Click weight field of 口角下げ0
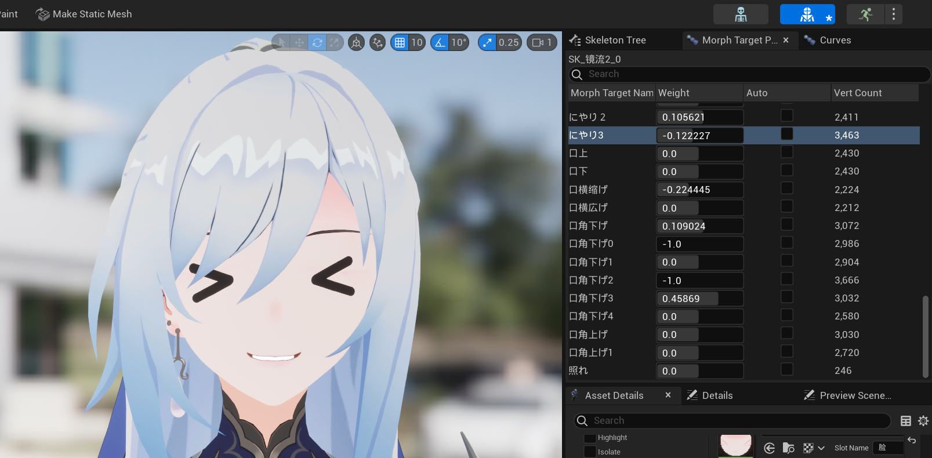This screenshot has height=458, width=932. coord(699,244)
